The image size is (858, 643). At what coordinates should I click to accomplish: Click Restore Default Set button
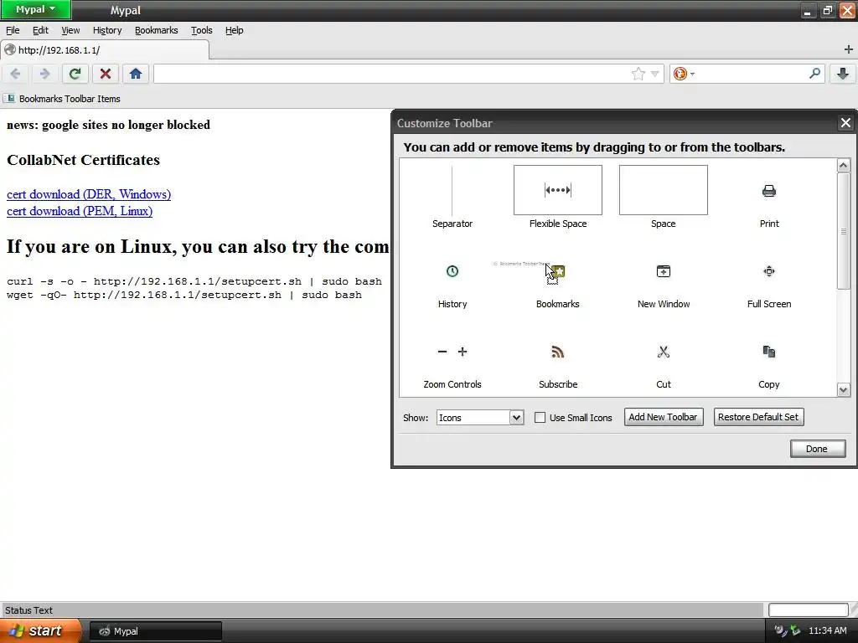click(x=758, y=417)
